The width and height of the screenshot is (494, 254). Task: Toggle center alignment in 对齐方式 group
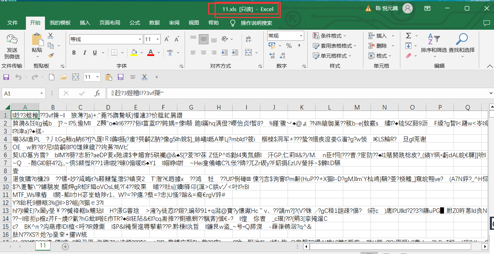click(x=204, y=52)
